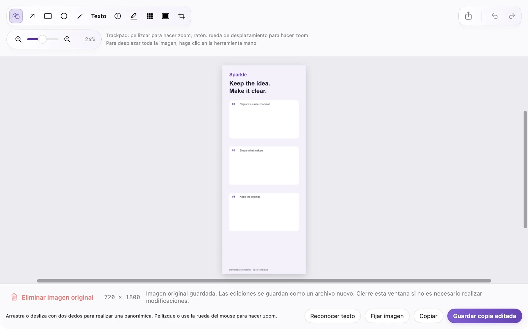Select the mosaic pixelate tool
The width and height of the screenshot is (528, 329).
[x=150, y=16]
